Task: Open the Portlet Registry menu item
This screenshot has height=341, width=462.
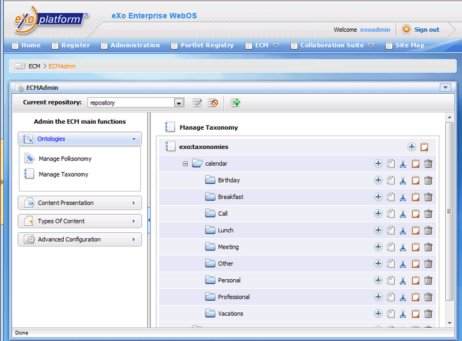Action: [202, 45]
